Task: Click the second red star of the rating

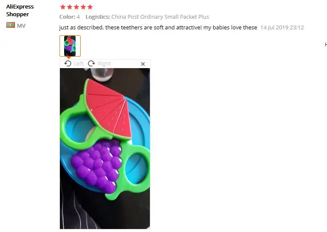Action: tap(70, 7)
